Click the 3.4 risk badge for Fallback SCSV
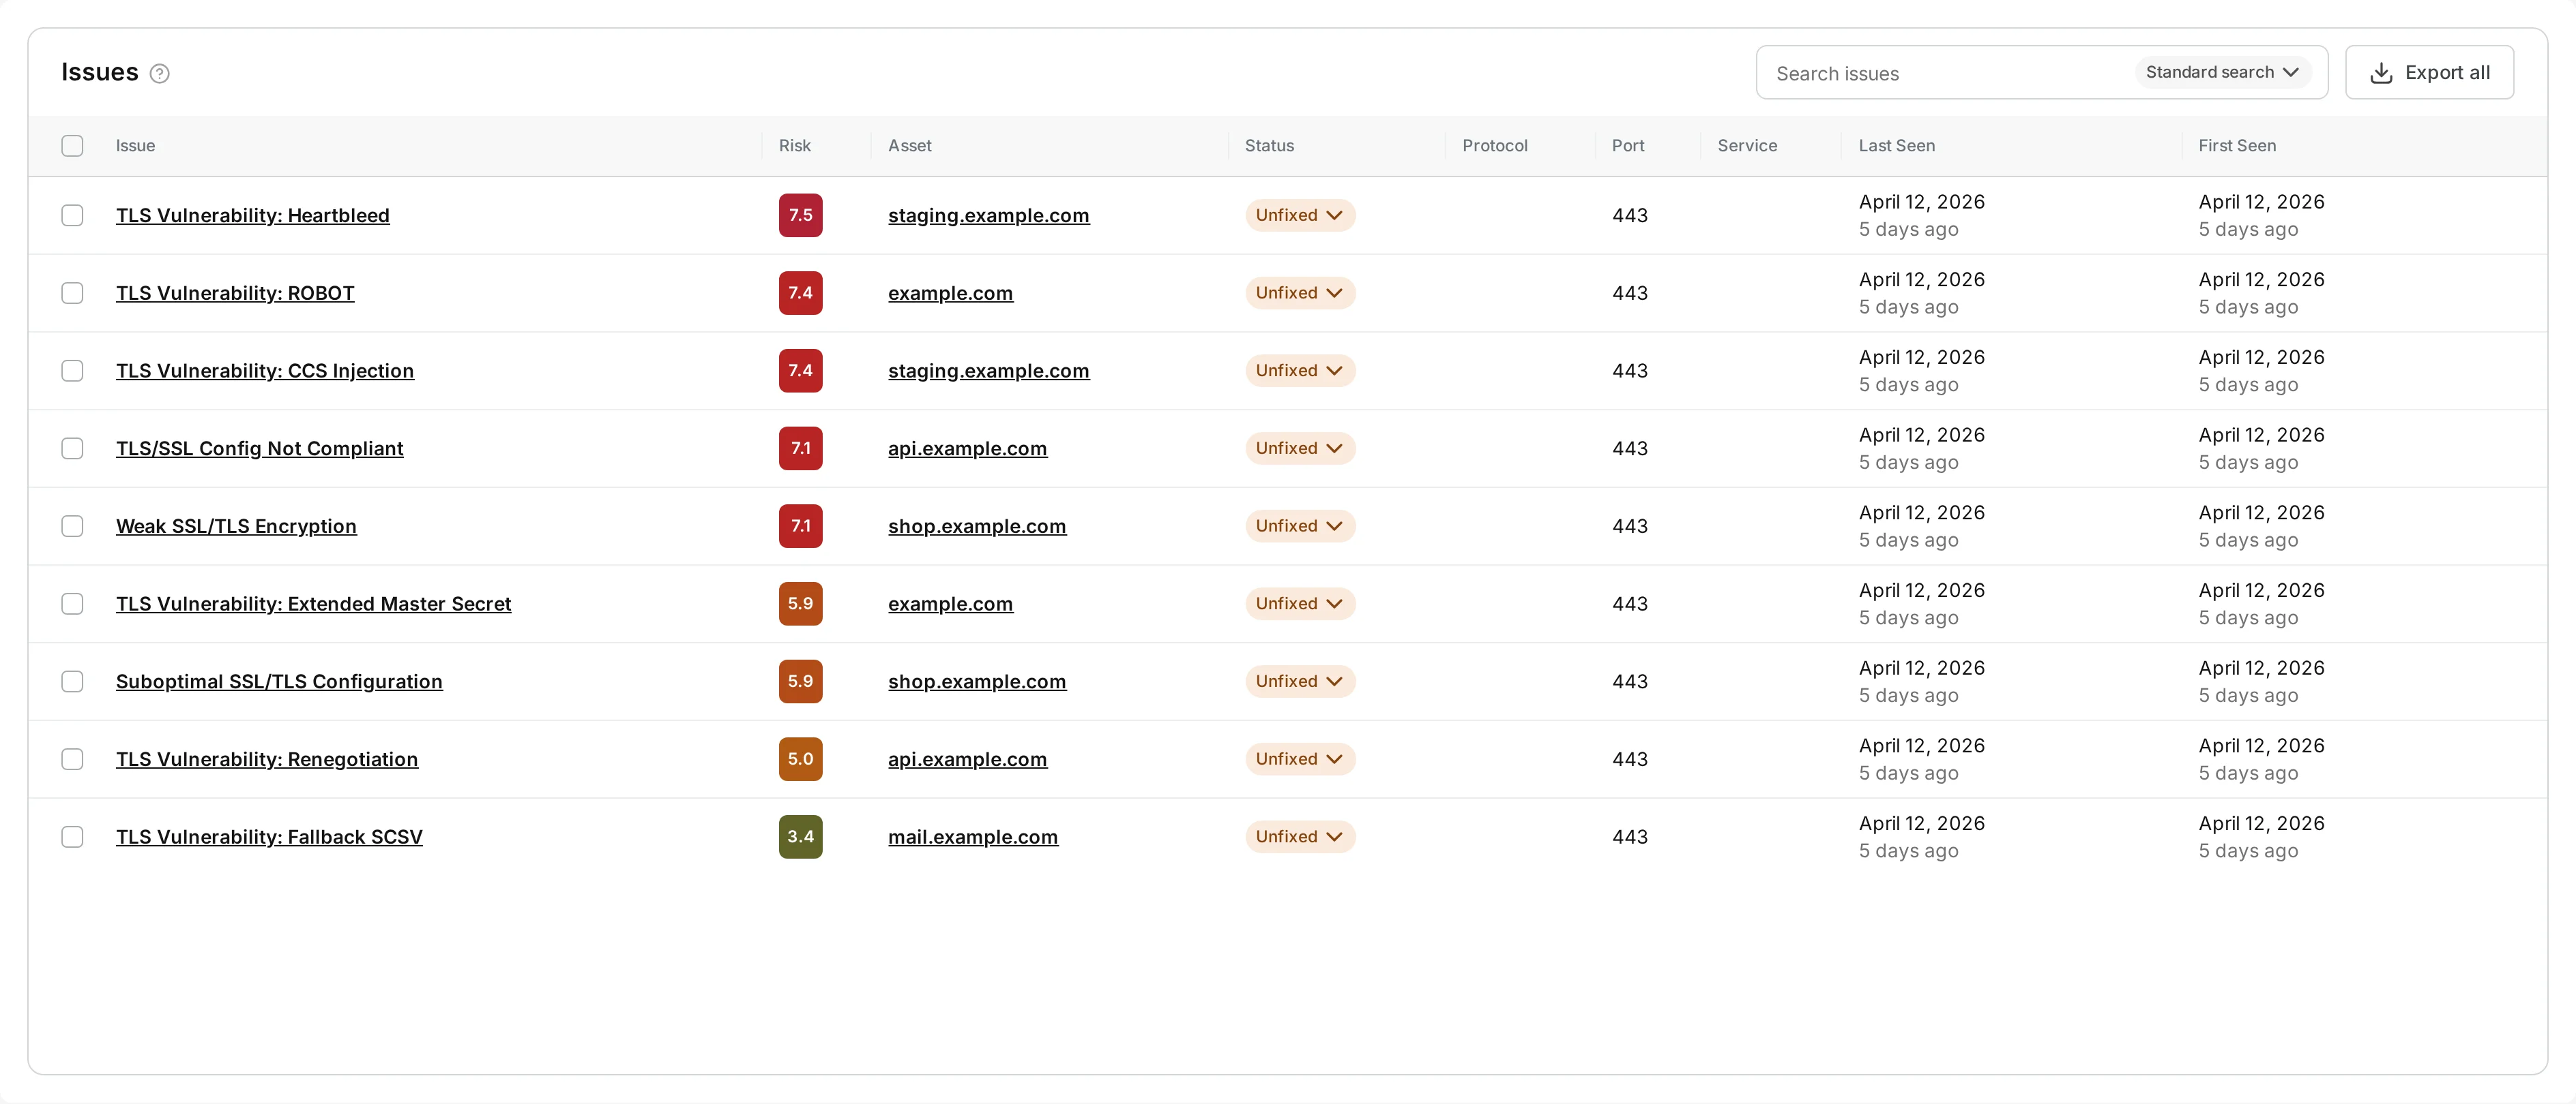 click(x=800, y=838)
